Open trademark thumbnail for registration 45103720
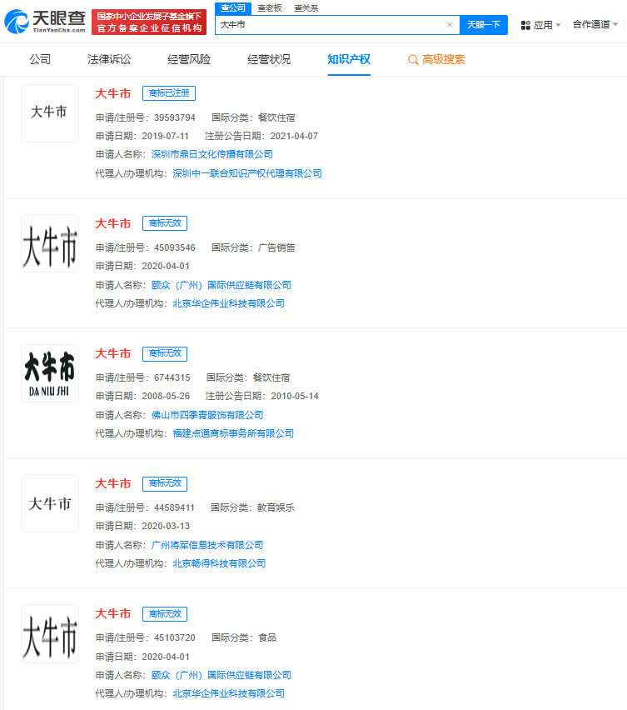This screenshot has width=627, height=710. [50, 633]
